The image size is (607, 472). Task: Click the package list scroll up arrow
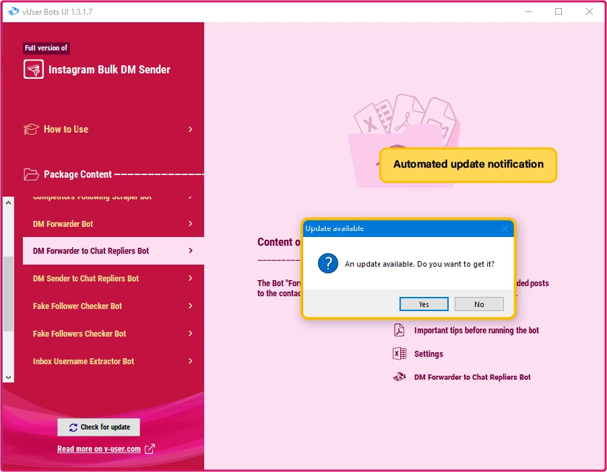[x=9, y=203]
